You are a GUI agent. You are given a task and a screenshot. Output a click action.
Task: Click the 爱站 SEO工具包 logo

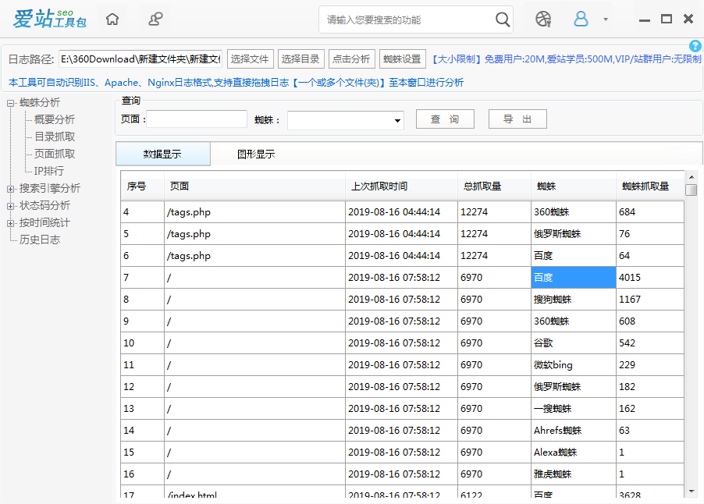[x=49, y=20]
